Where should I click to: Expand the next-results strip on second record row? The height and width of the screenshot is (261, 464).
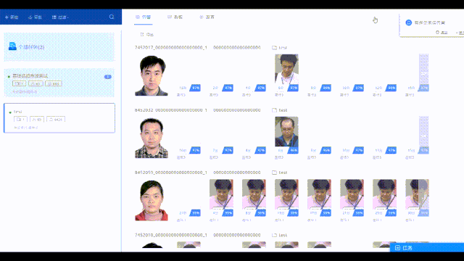click(423, 135)
